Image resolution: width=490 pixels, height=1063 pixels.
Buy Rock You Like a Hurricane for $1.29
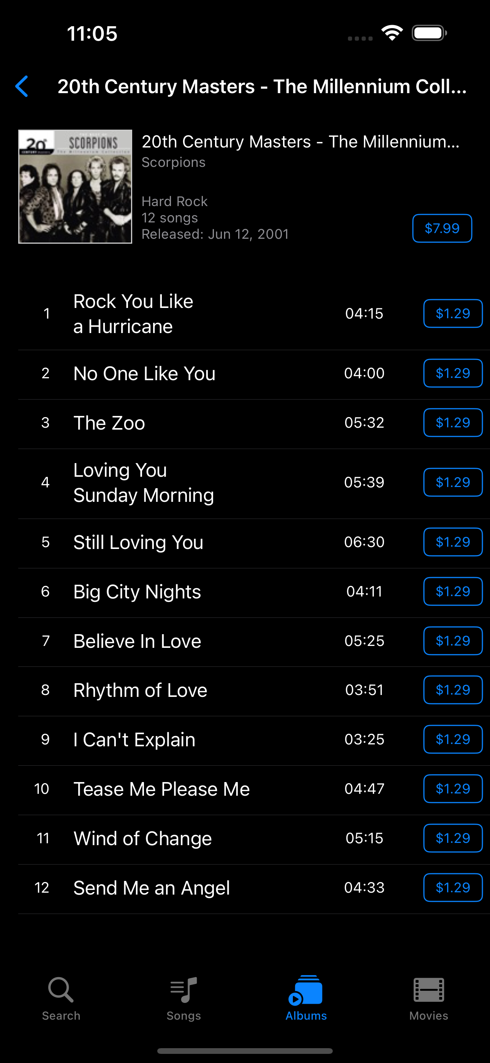point(453,314)
